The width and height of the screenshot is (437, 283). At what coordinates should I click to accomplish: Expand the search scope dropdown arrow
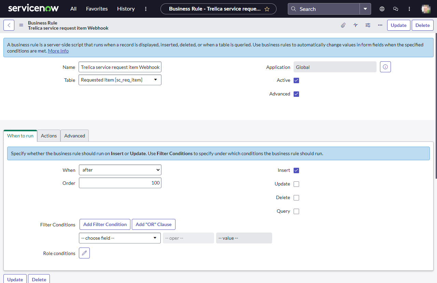point(365,9)
